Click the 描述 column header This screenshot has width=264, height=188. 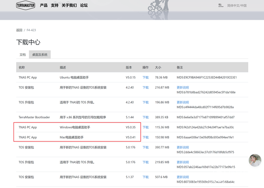[63, 67]
